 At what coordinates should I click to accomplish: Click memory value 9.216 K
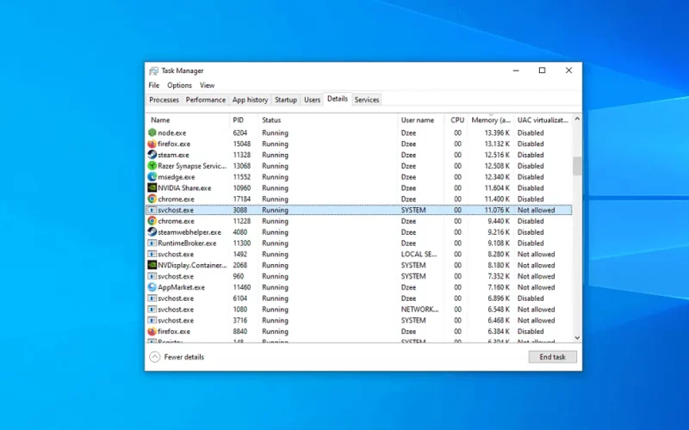click(499, 232)
